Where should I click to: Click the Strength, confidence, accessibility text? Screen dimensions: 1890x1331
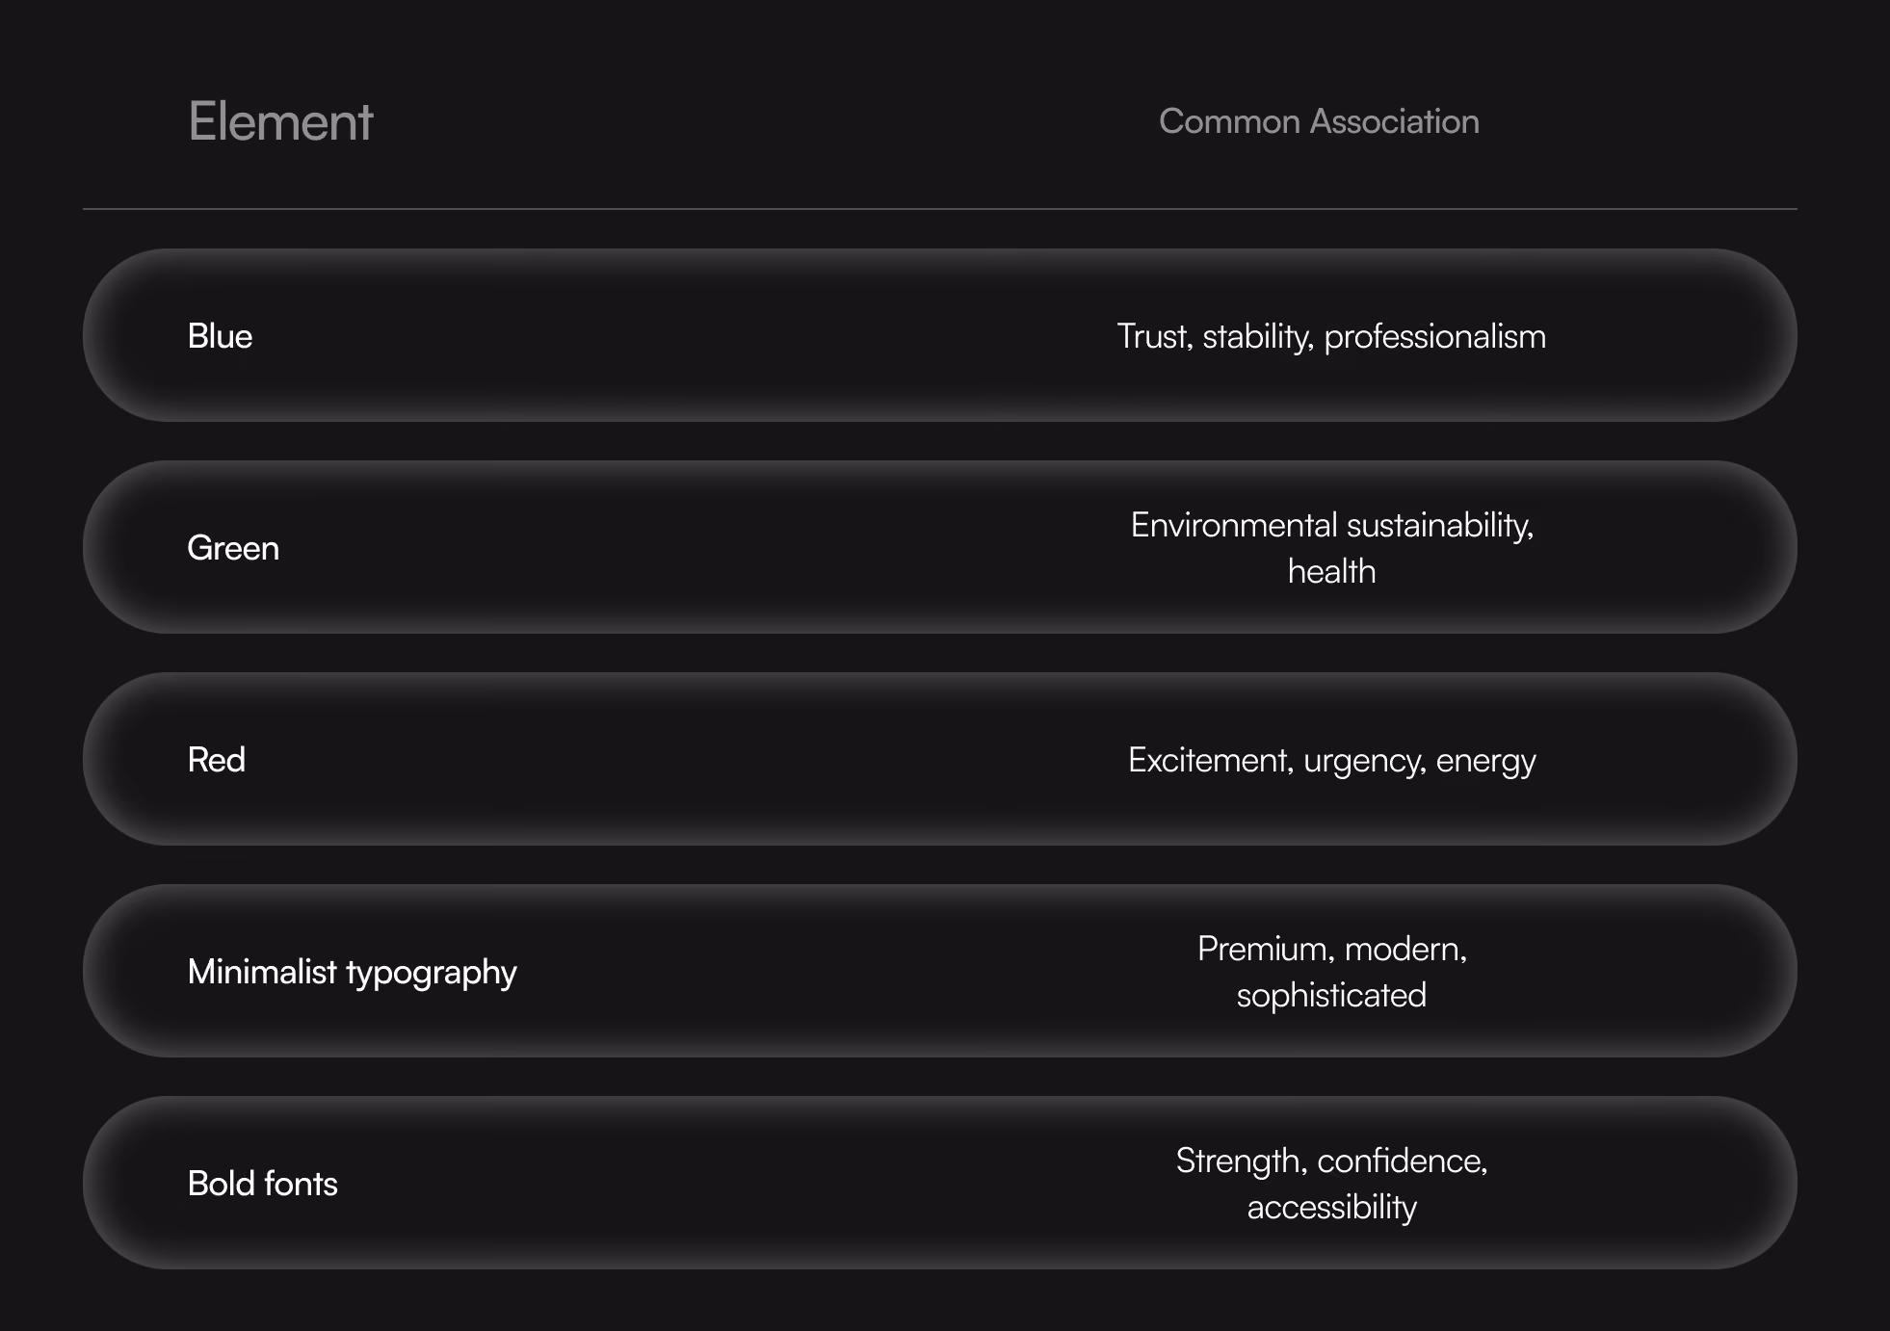click(1331, 1184)
